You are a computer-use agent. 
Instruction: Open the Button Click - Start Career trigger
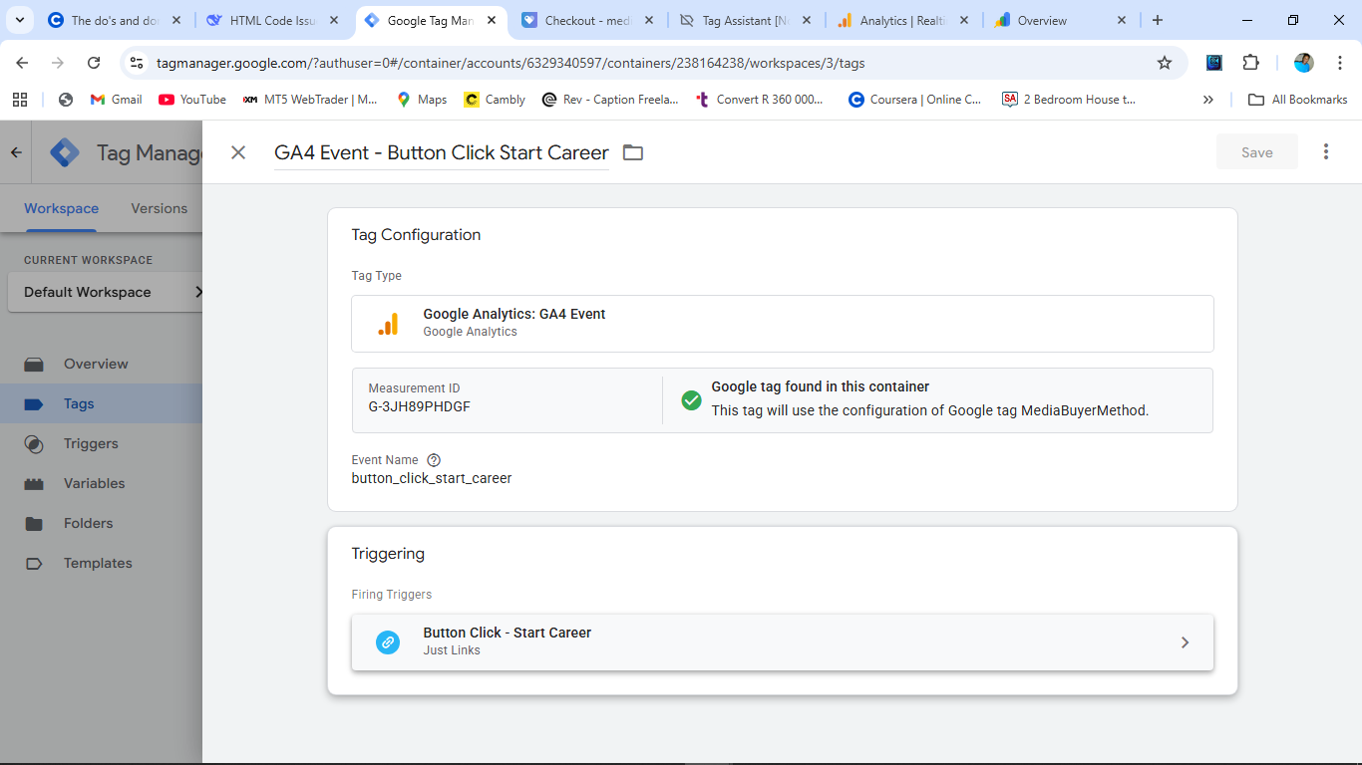pos(783,642)
